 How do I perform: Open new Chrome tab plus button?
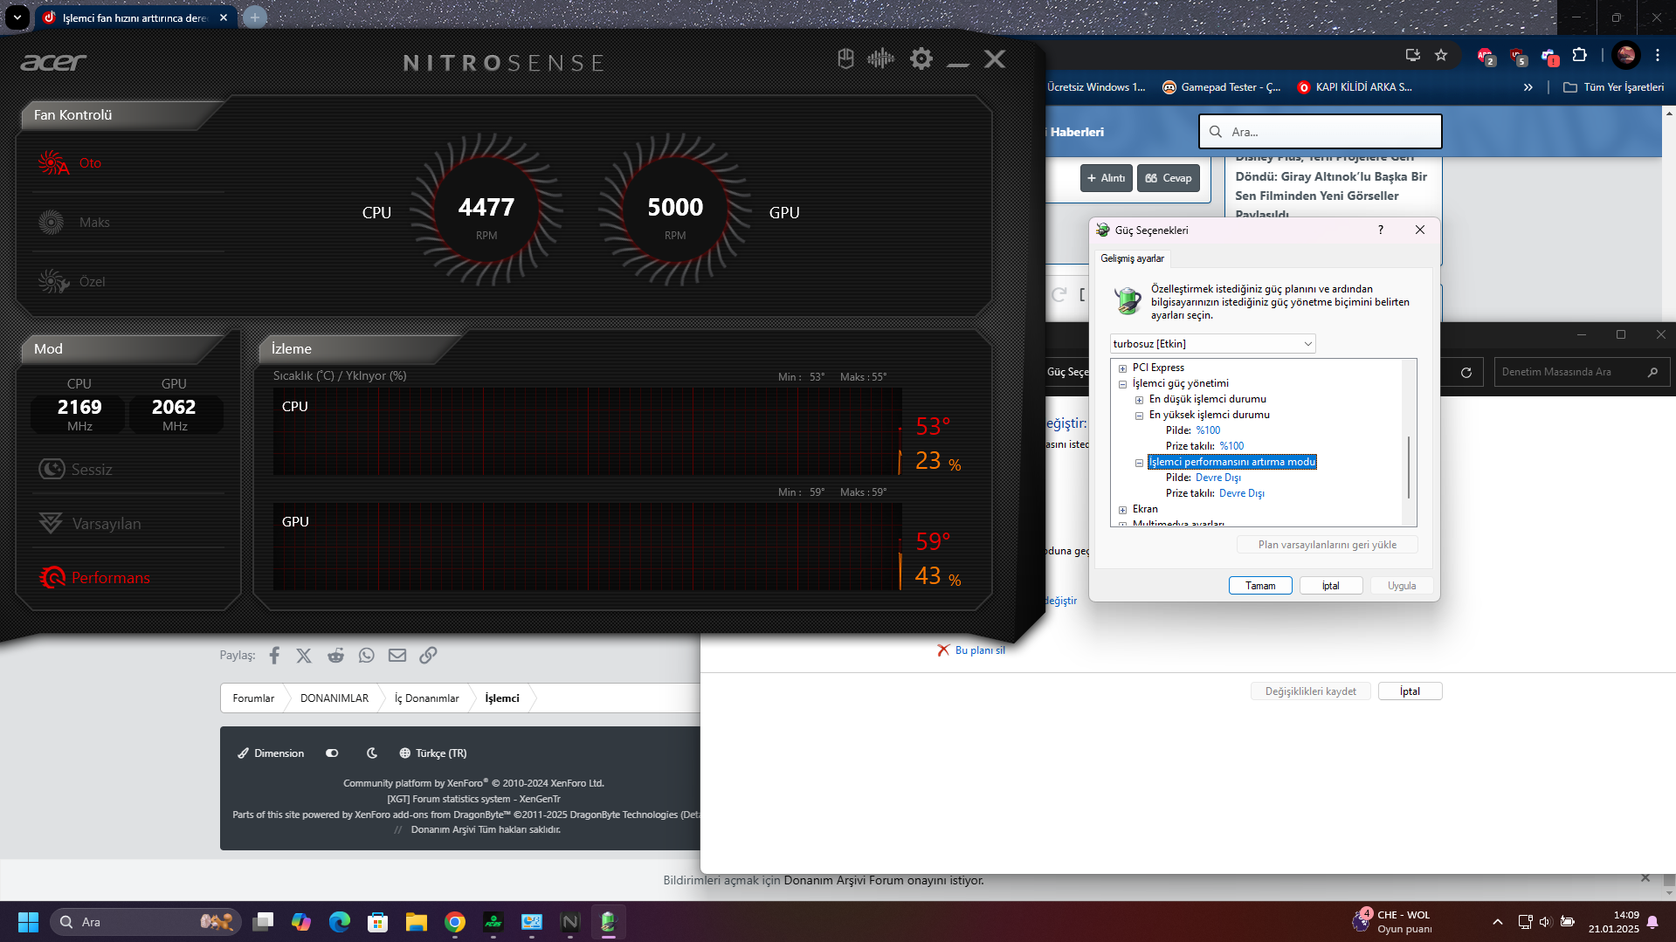point(254,17)
